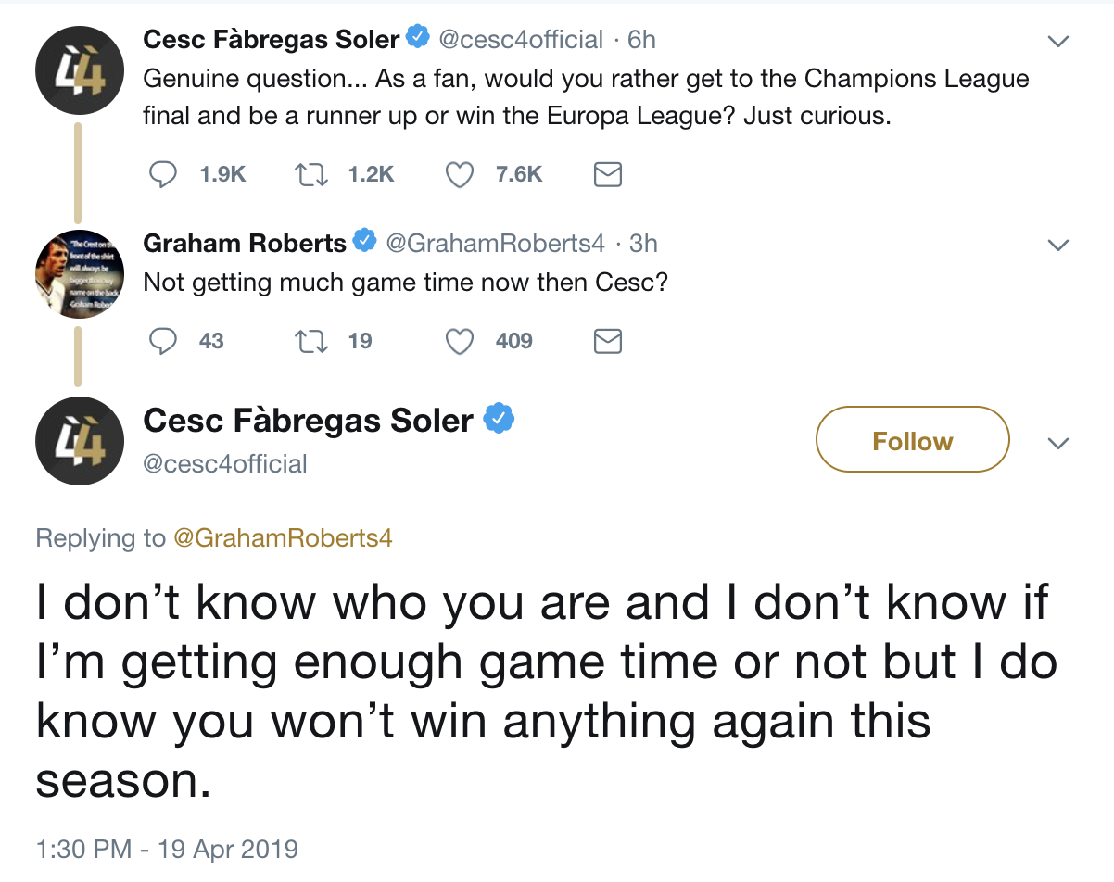Open @cesc4official handle under main tweet name

[x=225, y=463]
